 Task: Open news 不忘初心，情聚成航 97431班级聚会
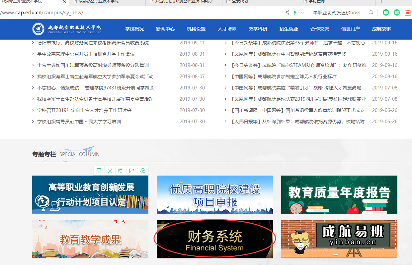(96, 88)
